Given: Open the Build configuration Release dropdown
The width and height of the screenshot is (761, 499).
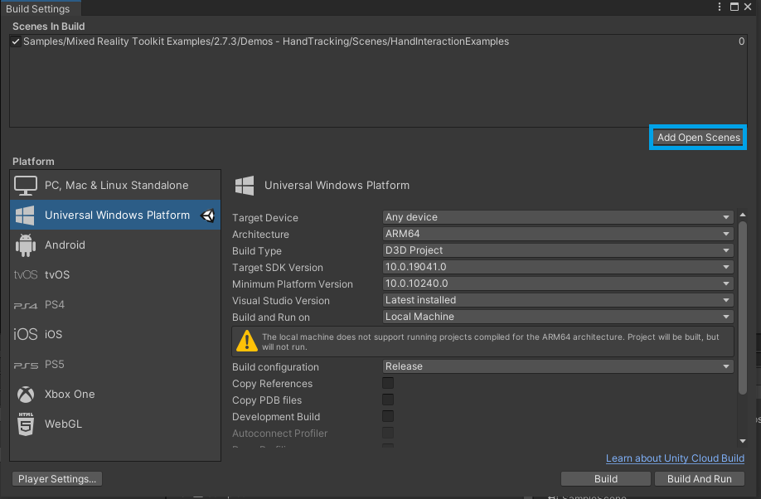Looking at the screenshot, I should tap(558, 366).
